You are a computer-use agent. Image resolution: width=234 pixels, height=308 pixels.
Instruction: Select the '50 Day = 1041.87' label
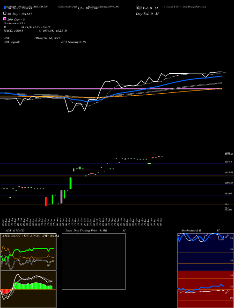coord(20,14)
